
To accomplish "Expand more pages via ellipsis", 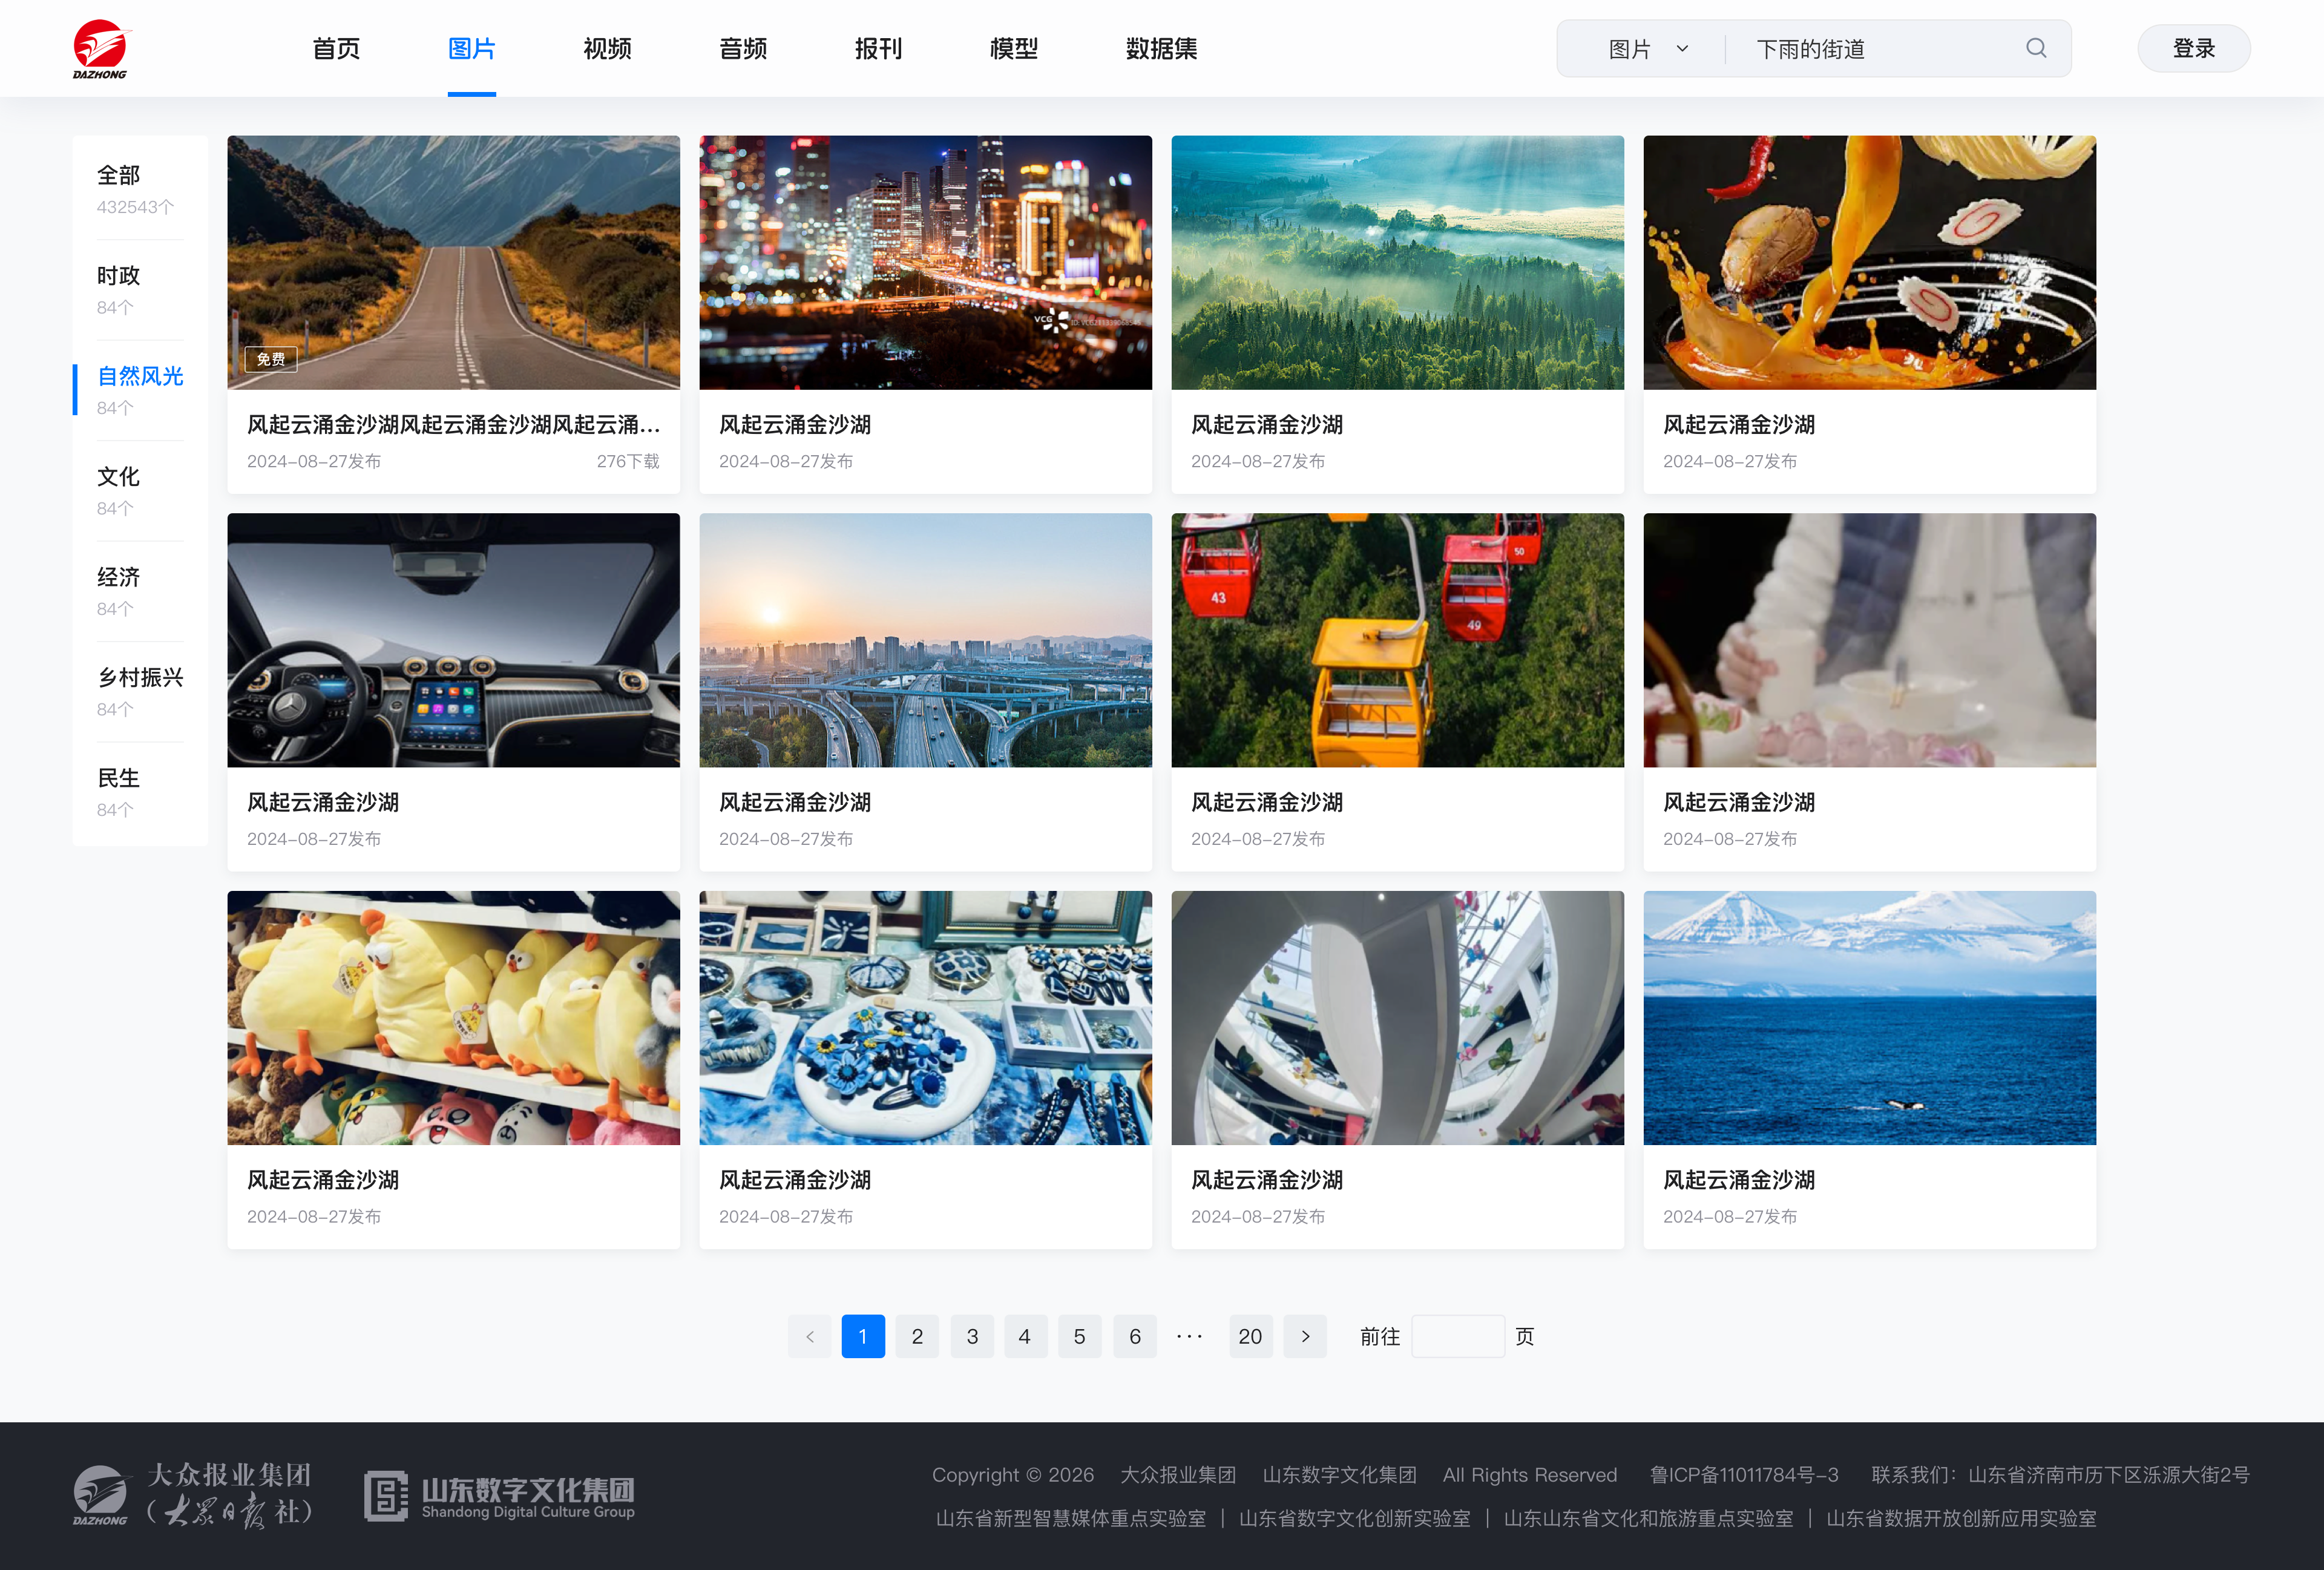I will click(1190, 1336).
